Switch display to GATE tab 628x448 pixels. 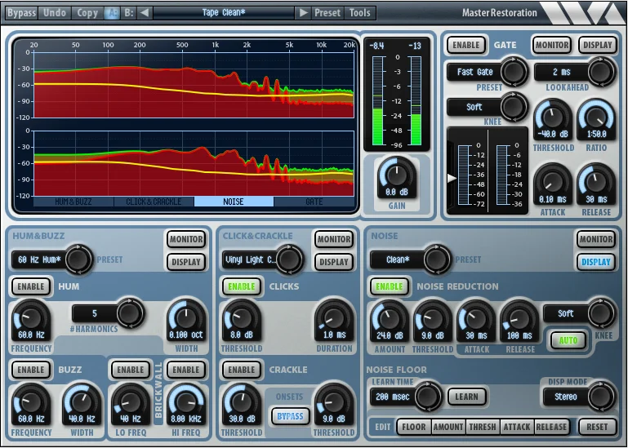pyautogui.click(x=314, y=202)
